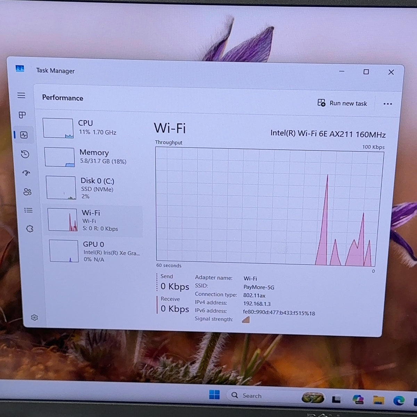Click the CPU mini graph thumbnail
The width and height of the screenshot is (417, 417).
point(58,128)
